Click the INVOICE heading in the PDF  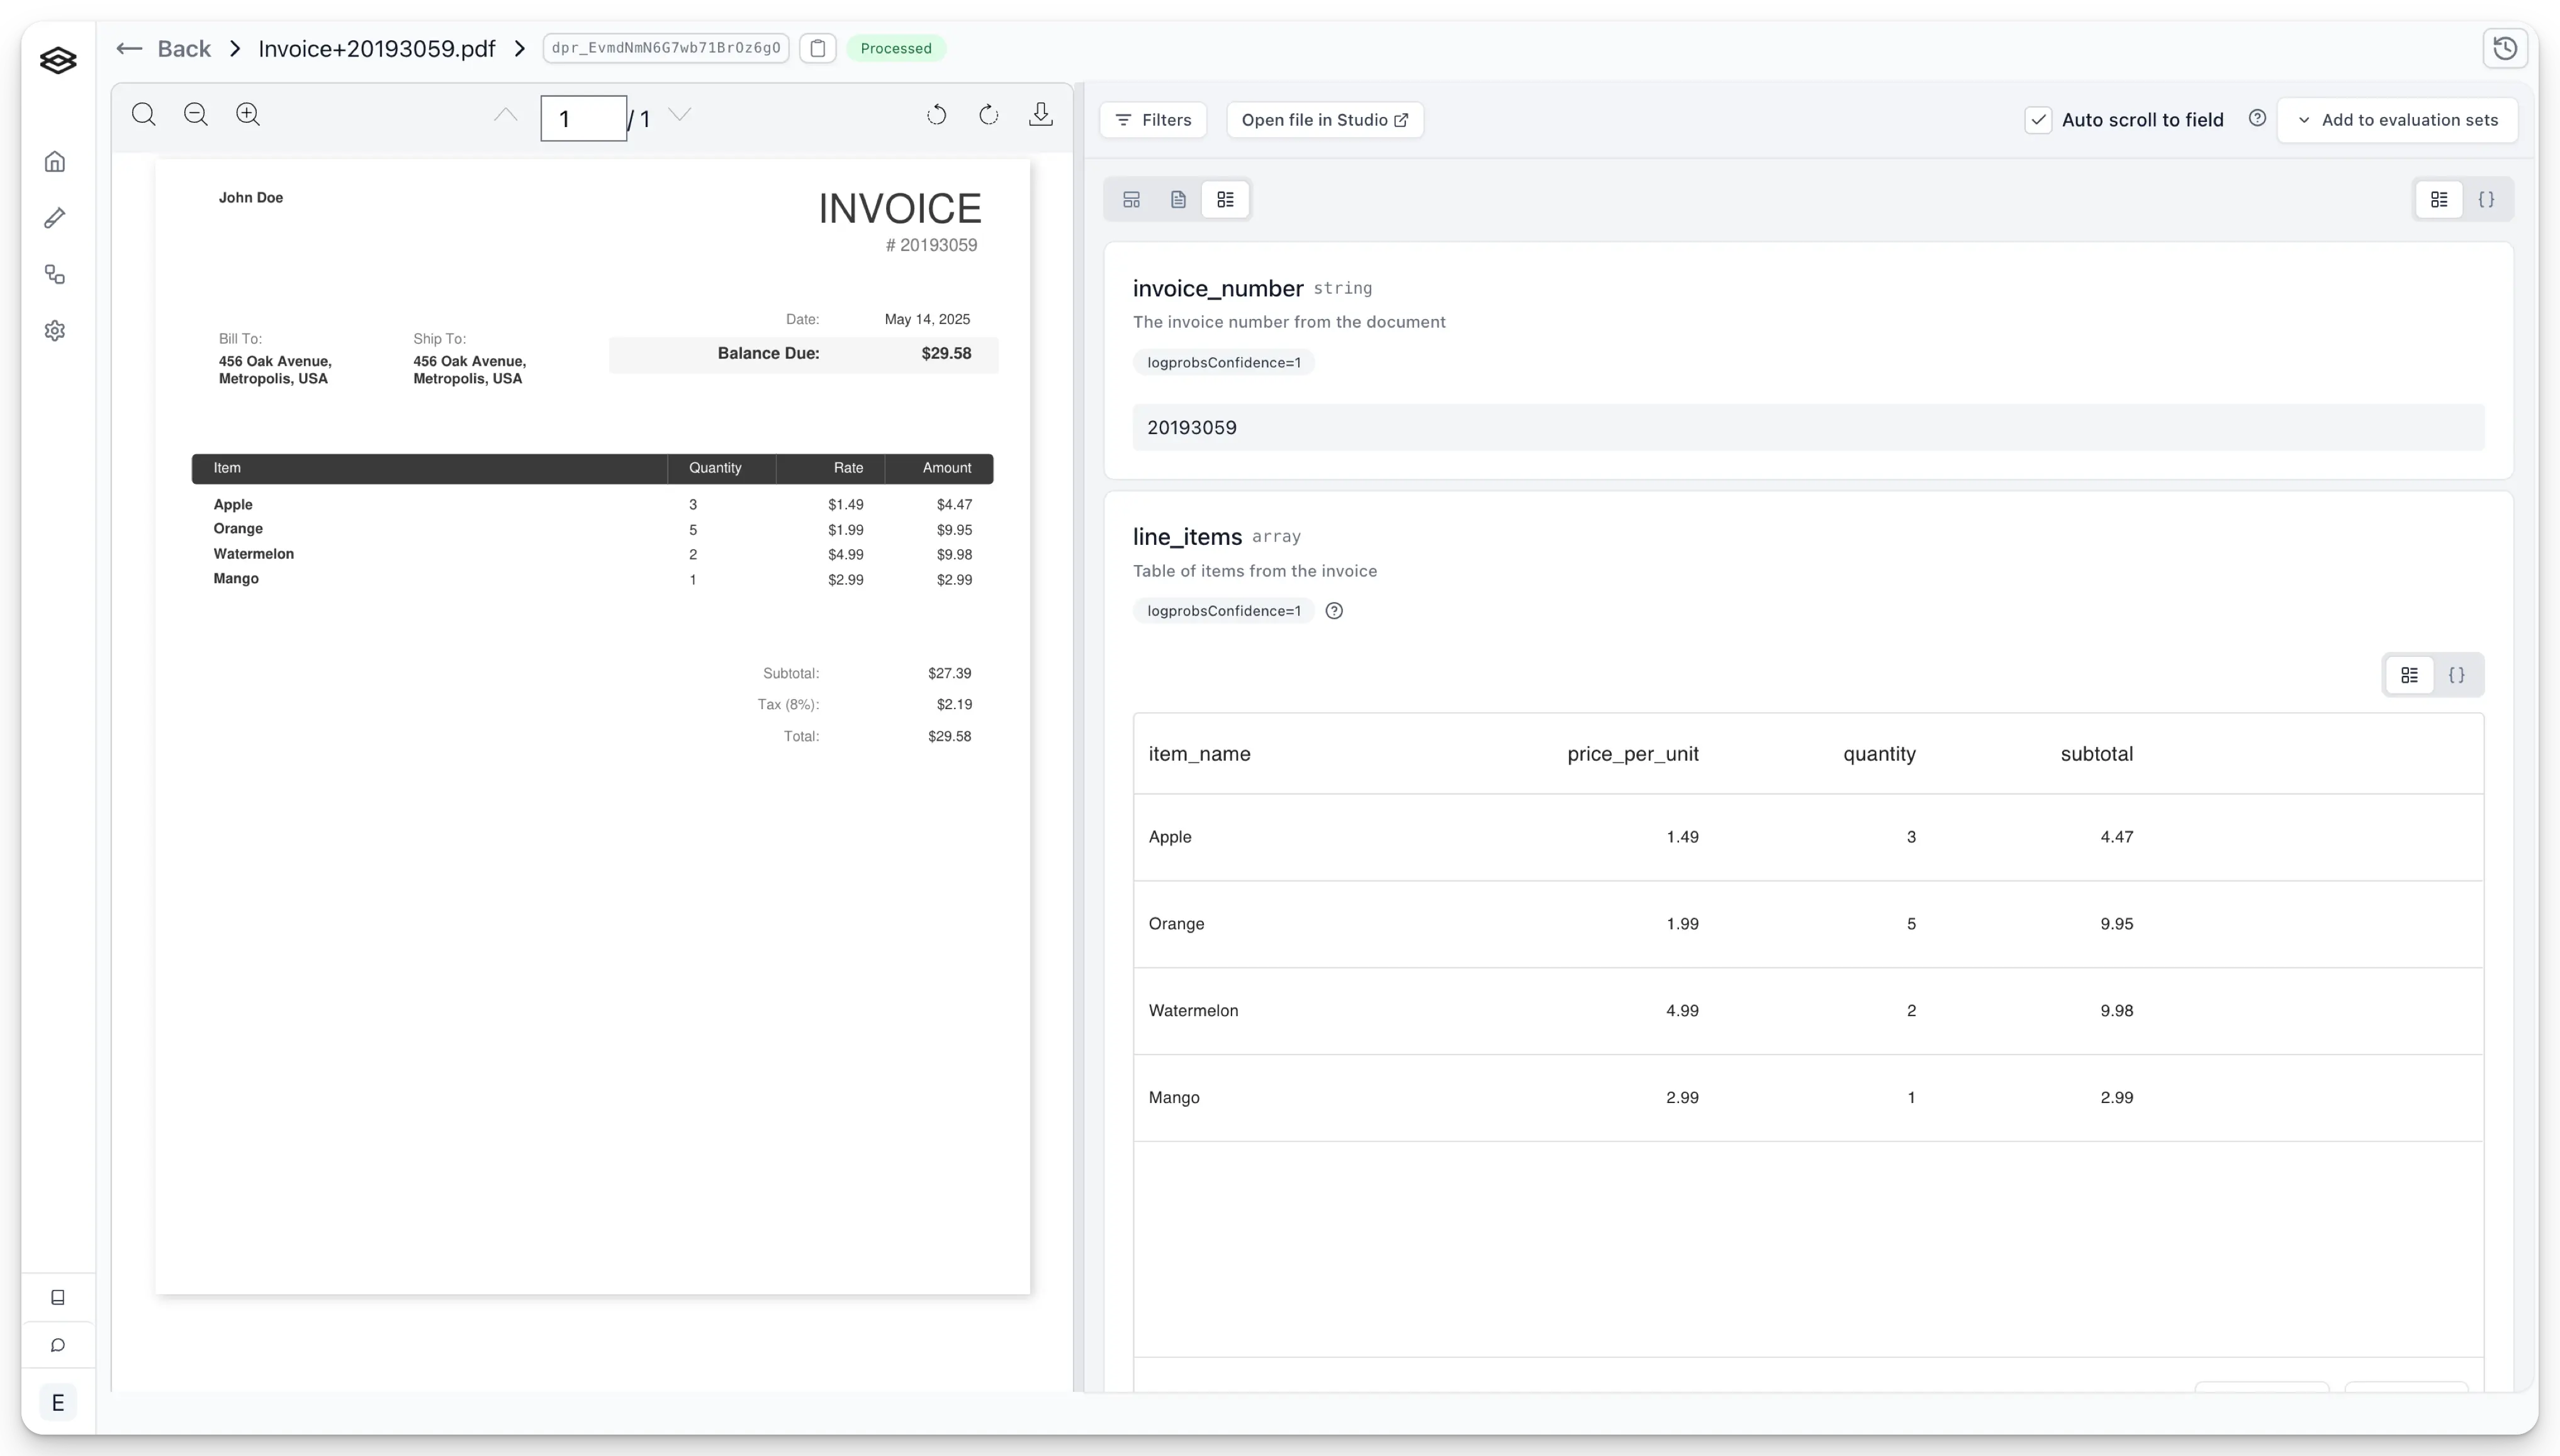900,208
